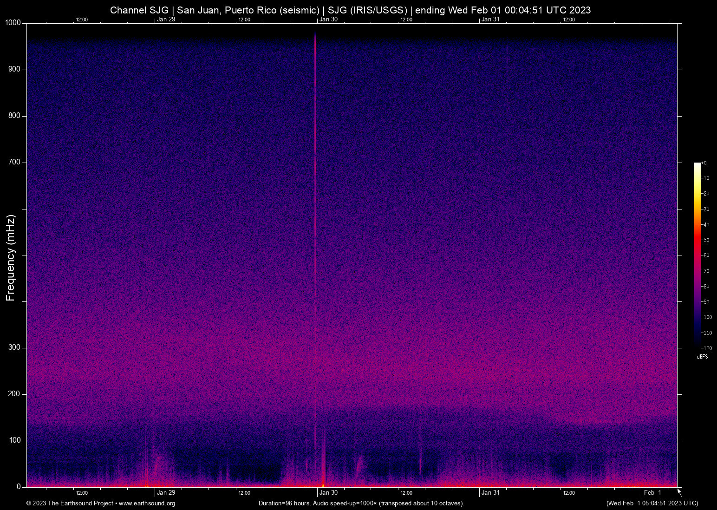Select the Feb 1 label on bottom axis
The height and width of the screenshot is (510, 717).
[x=652, y=493]
